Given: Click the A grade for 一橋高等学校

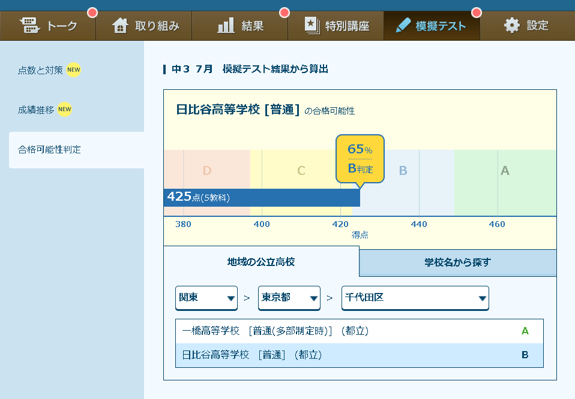Looking at the screenshot, I should 525,331.
